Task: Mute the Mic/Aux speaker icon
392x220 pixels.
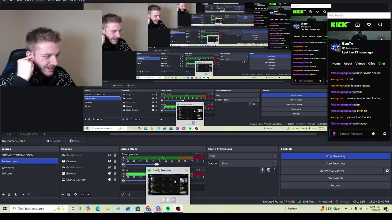Action: point(124,180)
